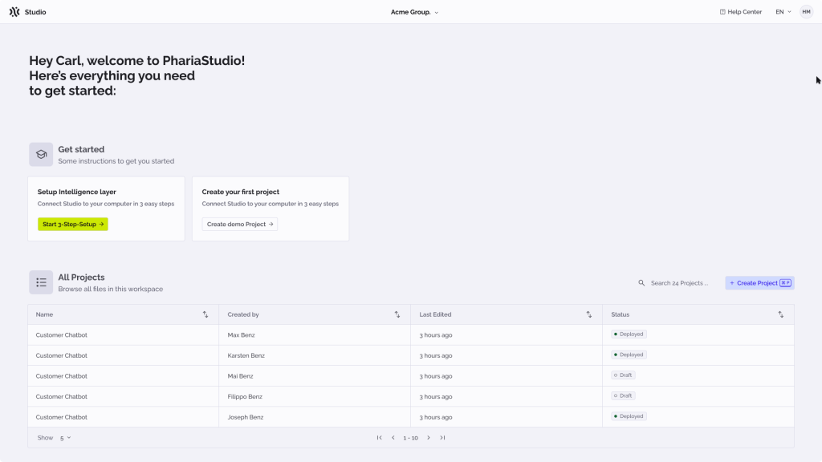Click the Create Project button

pos(759,283)
